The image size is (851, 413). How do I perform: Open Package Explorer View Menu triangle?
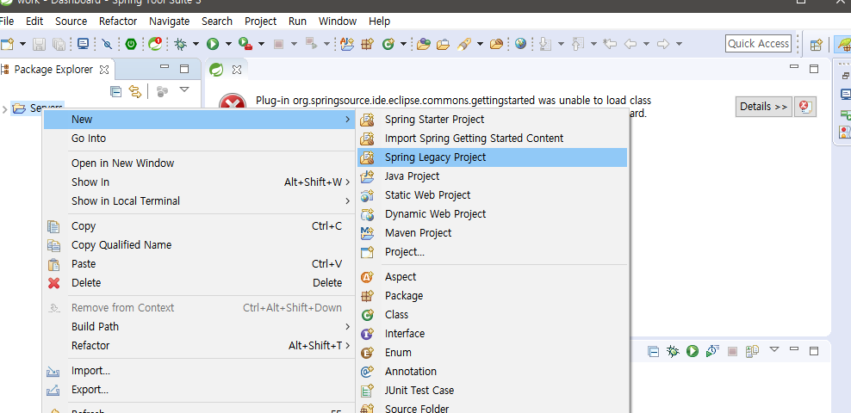184,89
